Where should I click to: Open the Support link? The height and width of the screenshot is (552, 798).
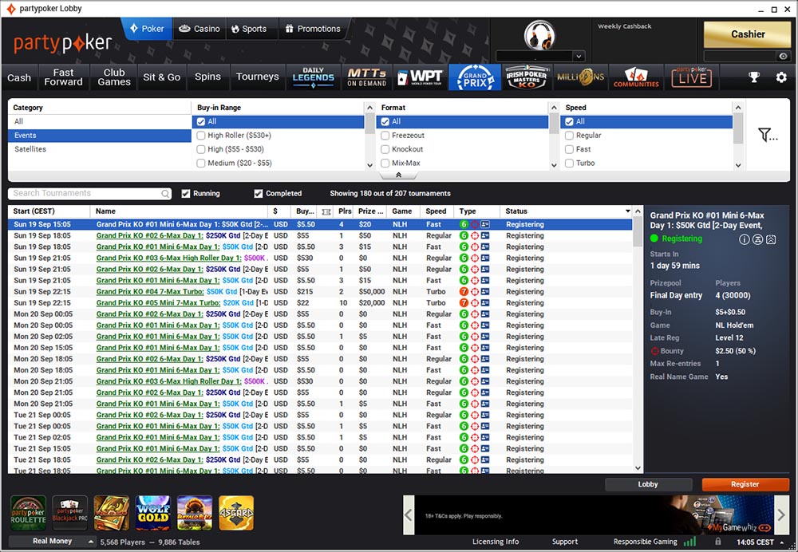click(x=564, y=542)
